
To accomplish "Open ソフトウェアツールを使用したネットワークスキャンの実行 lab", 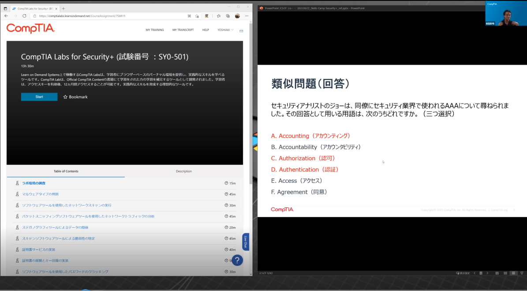I will tap(67, 205).
